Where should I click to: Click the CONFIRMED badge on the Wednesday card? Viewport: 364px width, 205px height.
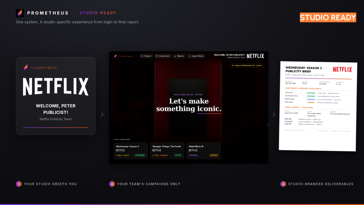tap(140, 155)
